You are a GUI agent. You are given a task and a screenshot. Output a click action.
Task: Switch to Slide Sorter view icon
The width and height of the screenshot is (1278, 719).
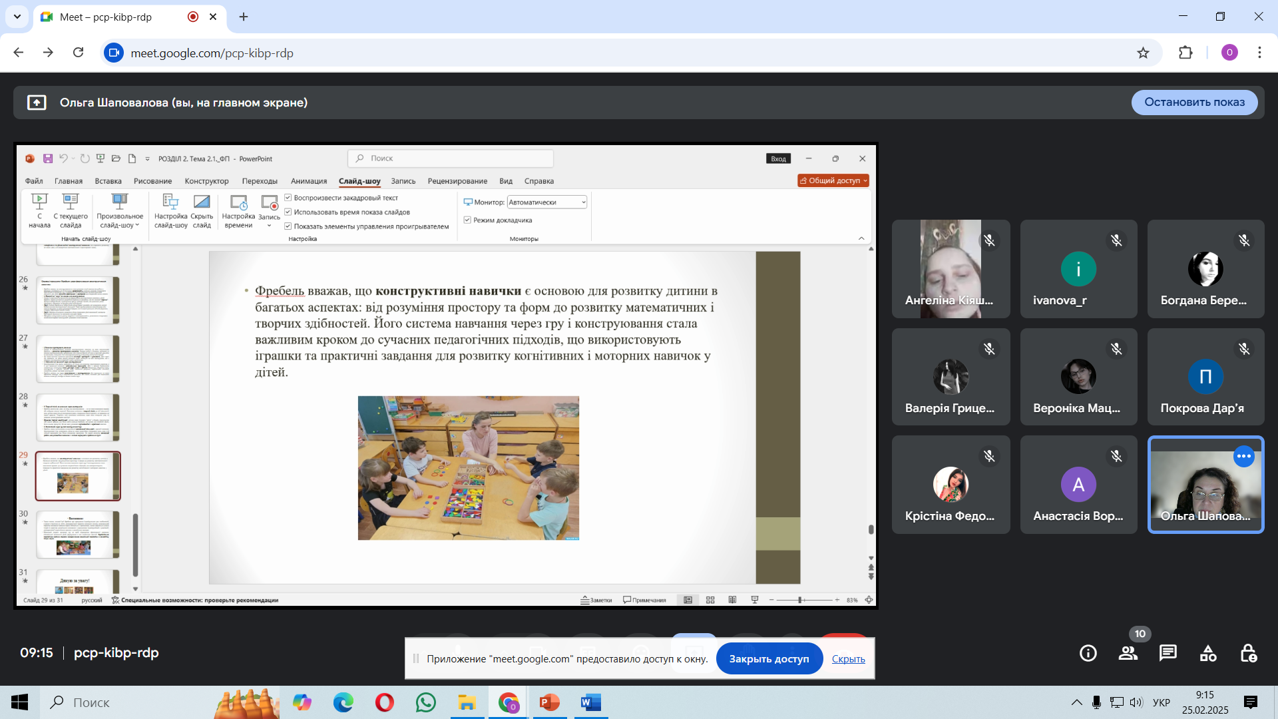click(x=710, y=600)
